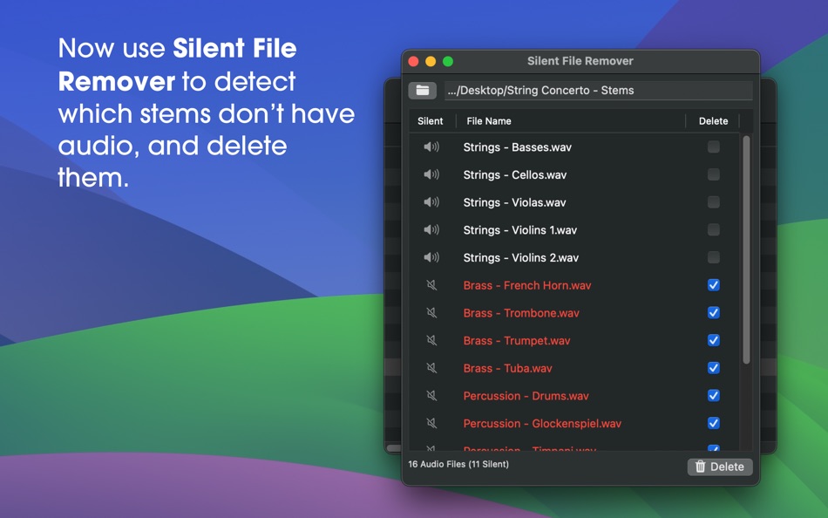Click the Delete button with trash icon
The image size is (828, 518).
[720, 467]
